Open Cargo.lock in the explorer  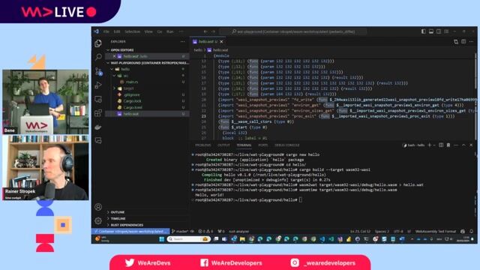(133, 101)
